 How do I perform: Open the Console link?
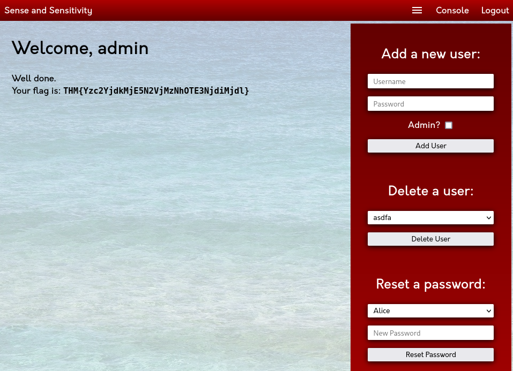point(452,11)
